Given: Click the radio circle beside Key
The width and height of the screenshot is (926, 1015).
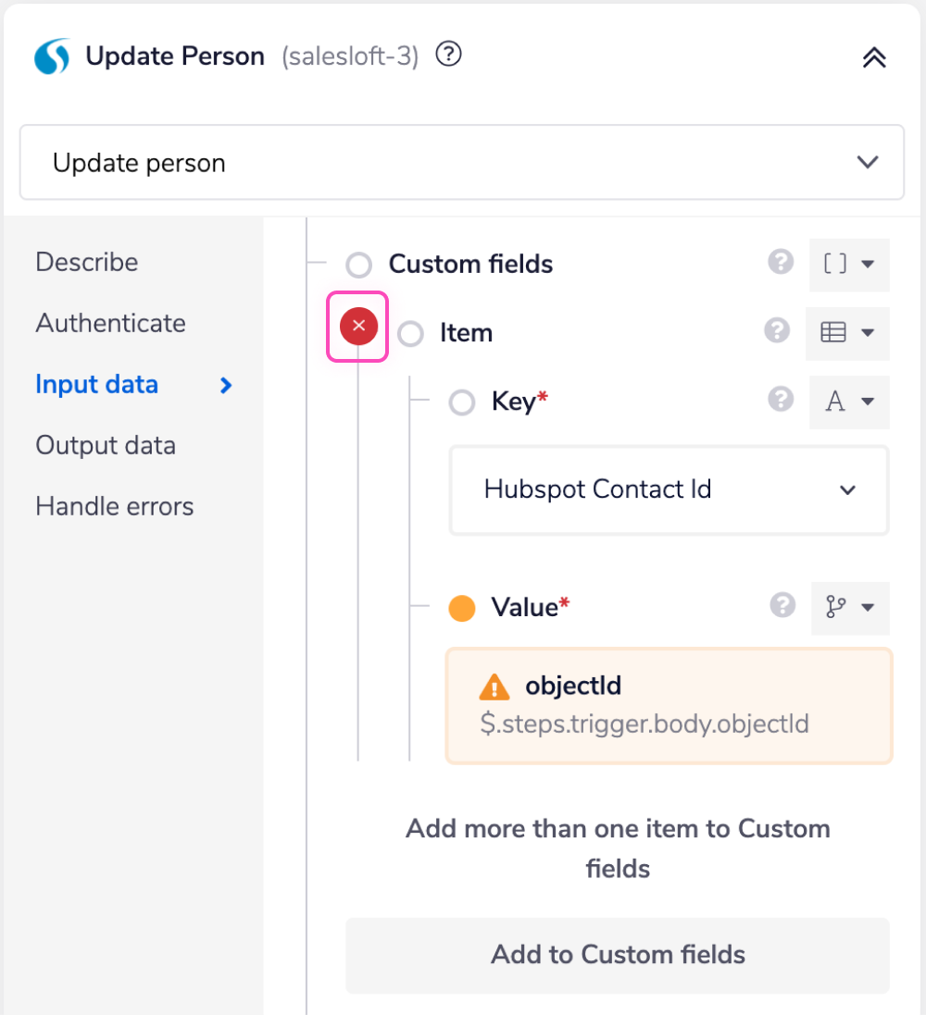Looking at the screenshot, I should point(461,402).
